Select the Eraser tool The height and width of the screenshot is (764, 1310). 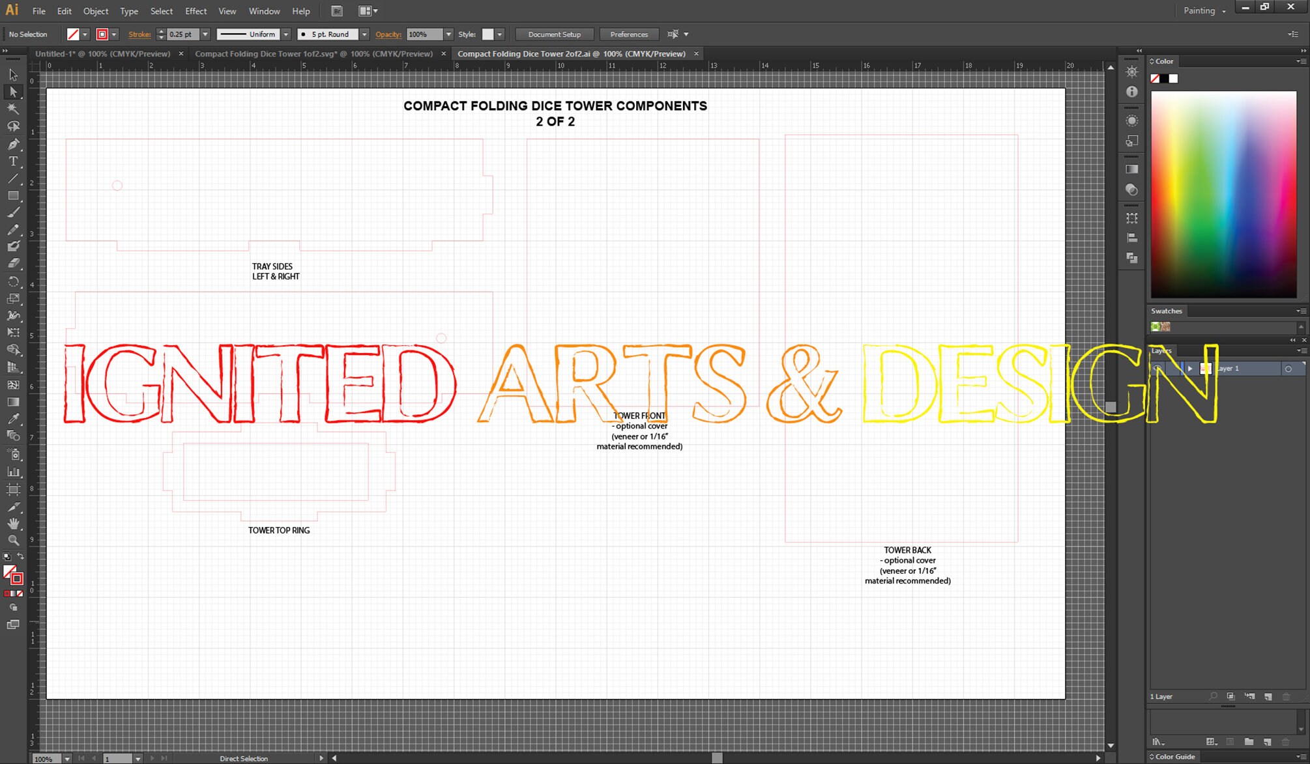(13, 263)
